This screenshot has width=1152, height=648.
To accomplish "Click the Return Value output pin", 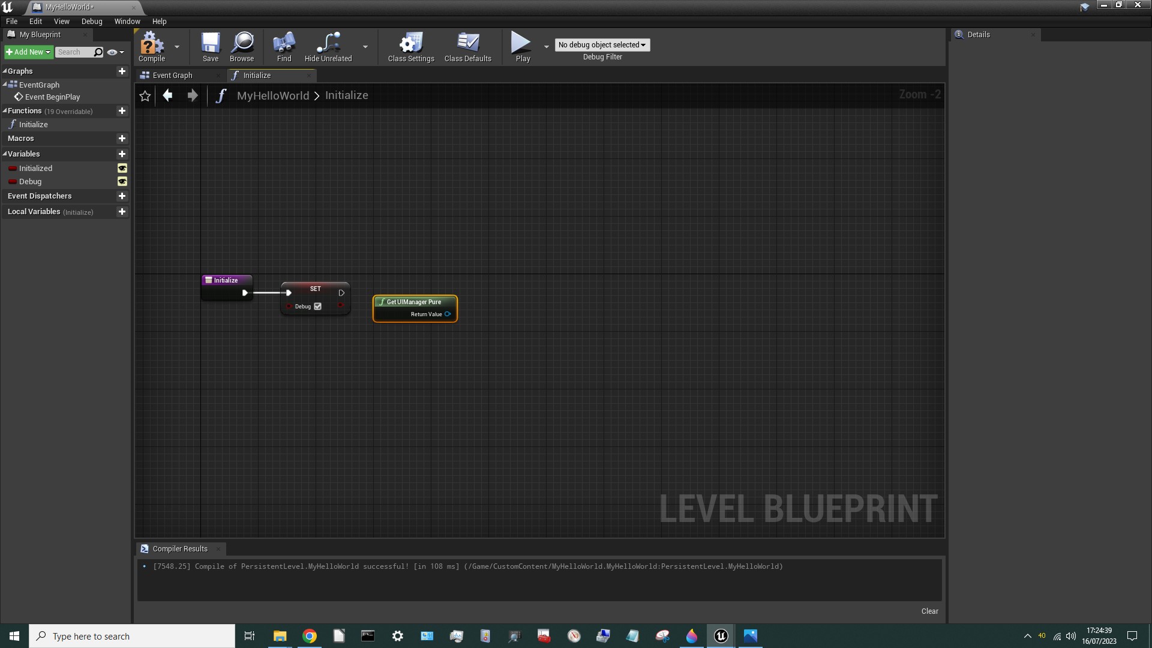I will 448,314.
